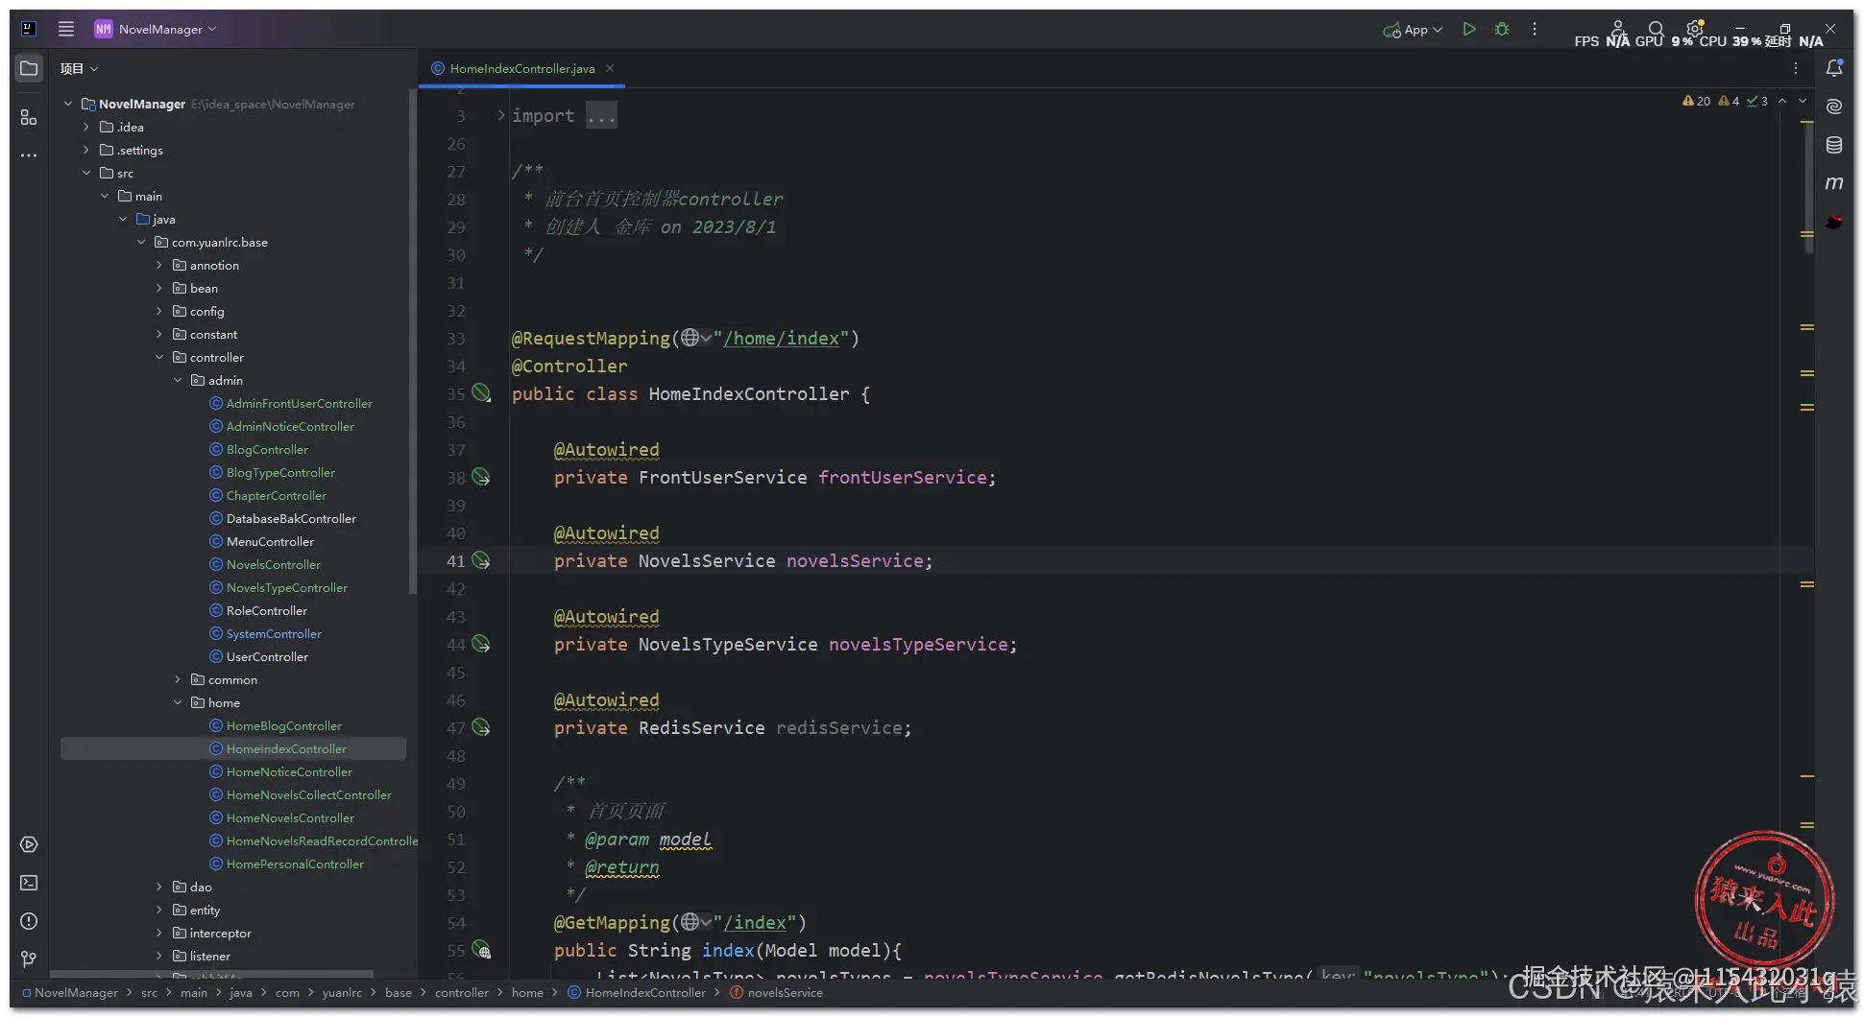The image size is (1864, 1018).
Task: Open the AI Assistant tool window
Action: [x=1834, y=107]
